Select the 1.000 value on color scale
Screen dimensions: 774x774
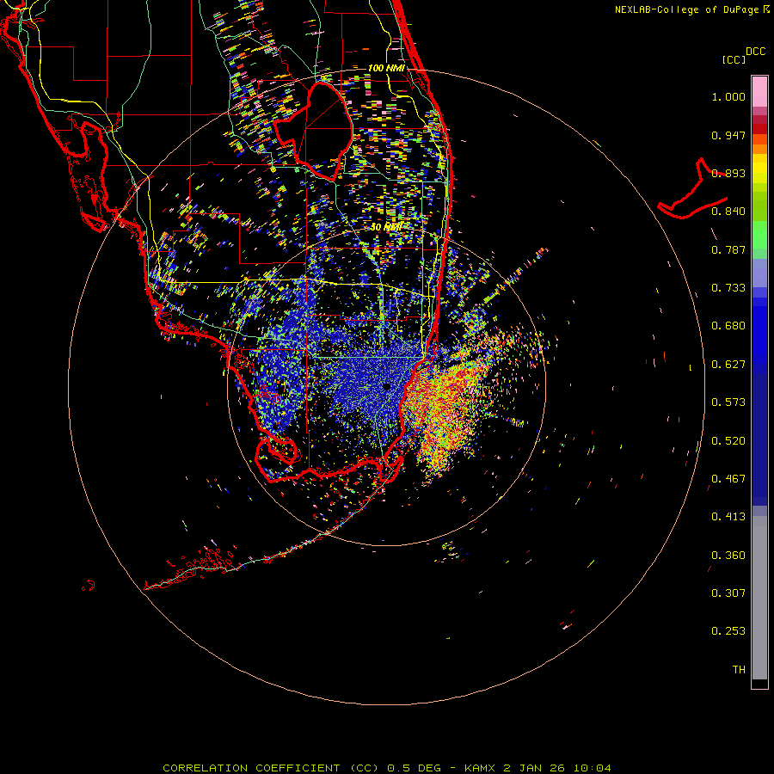(x=728, y=96)
